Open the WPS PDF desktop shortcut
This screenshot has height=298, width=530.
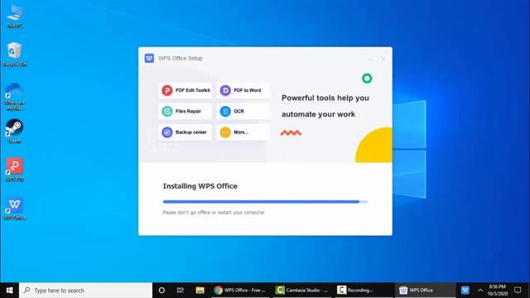(15, 170)
